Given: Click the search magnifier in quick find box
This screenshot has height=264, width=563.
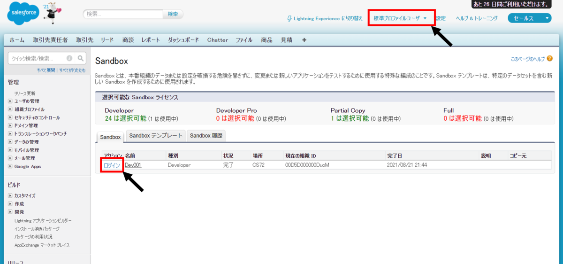Looking at the screenshot, I should pos(81,58).
